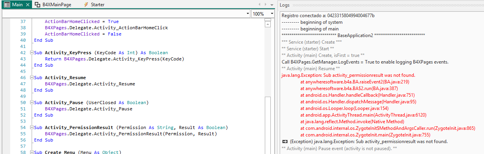Click the Logs panel title
484x154 pixels.
coord(284,5)
